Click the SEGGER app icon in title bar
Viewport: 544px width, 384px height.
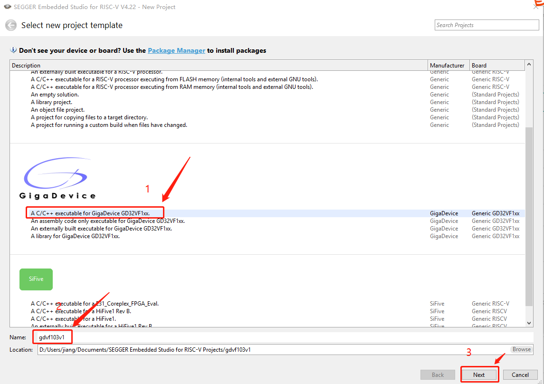(7, 7)
